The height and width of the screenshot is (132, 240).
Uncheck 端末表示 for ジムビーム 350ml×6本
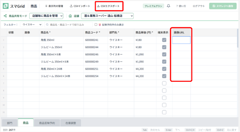[x=164, y=62]
